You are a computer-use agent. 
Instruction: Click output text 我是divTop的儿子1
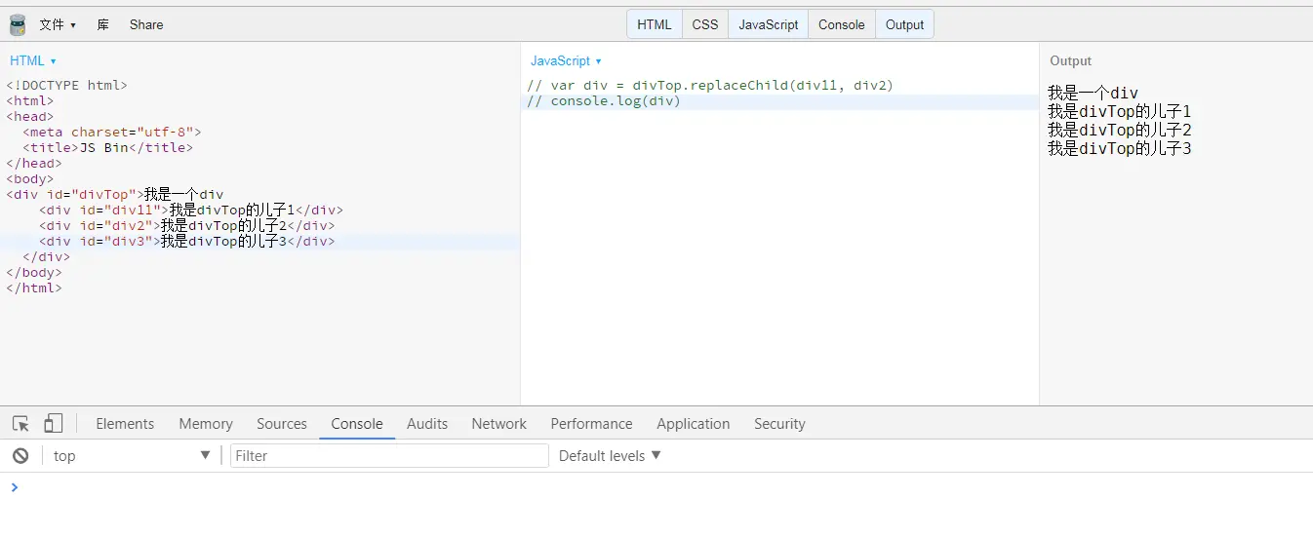1120,112
